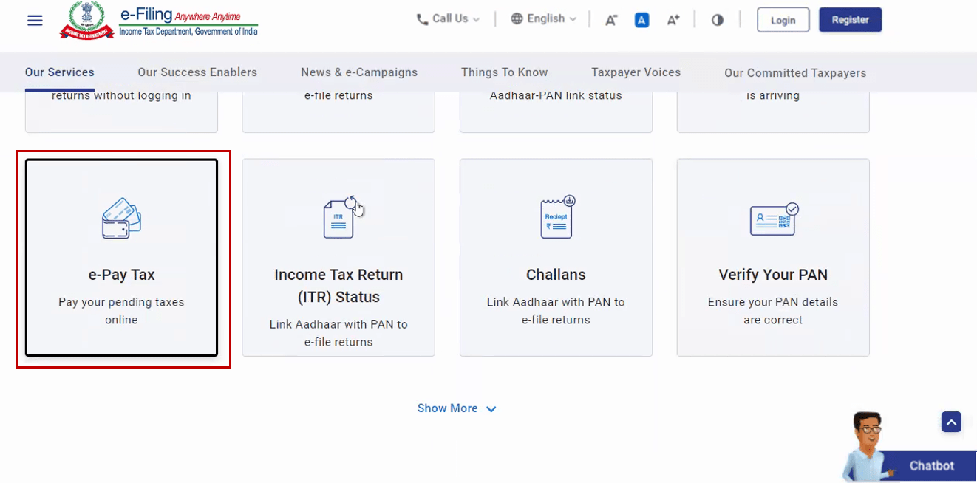The image size is (977, 483).
Task: Click the Challans receipt icon
Action: click(557, 217)
